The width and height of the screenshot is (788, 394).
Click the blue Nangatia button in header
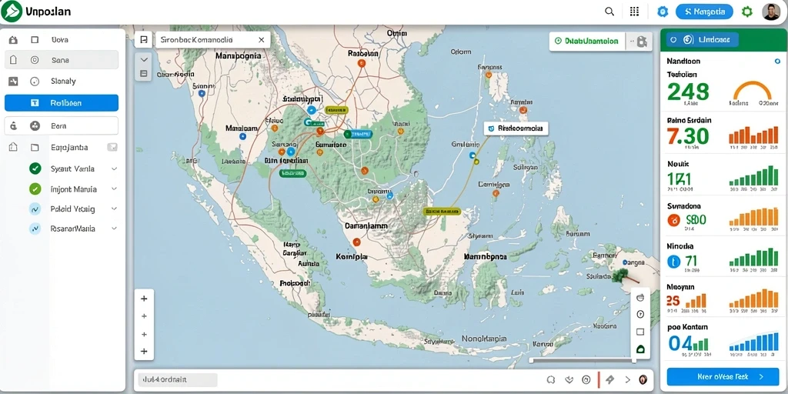[705, 12]
